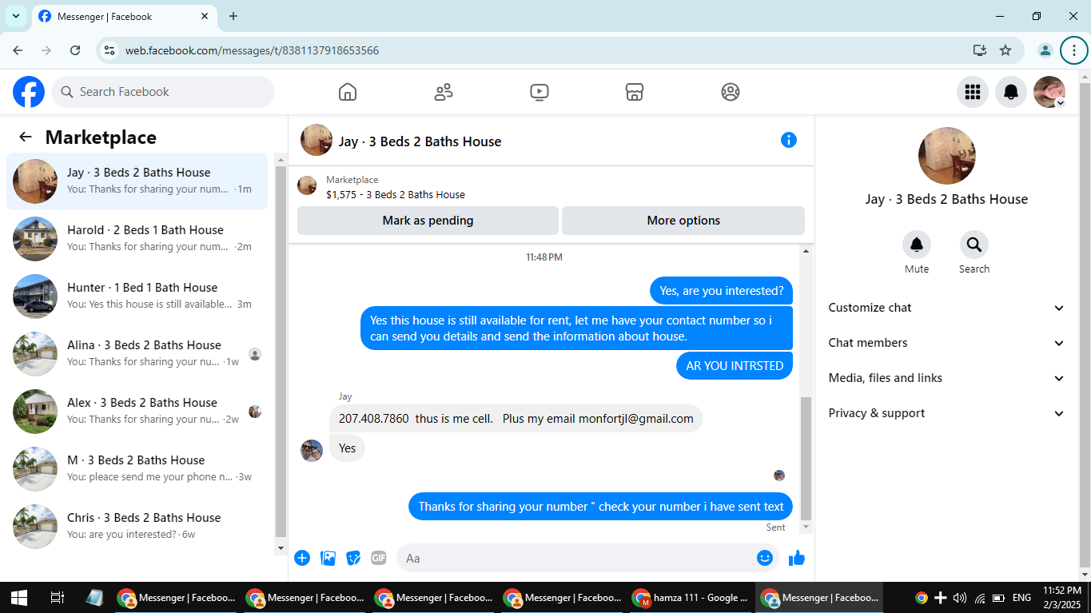Viewport: 1091px width, 613px height.
Task: Click the conversation list scrollbar
Action: click(281, 351)
